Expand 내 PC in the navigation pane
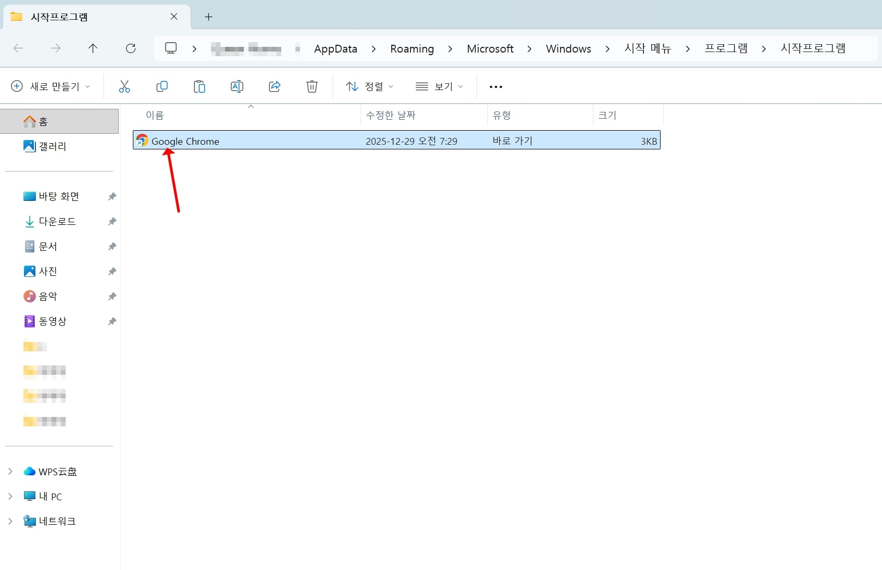 pyautogui.click(x=10, y=496)
